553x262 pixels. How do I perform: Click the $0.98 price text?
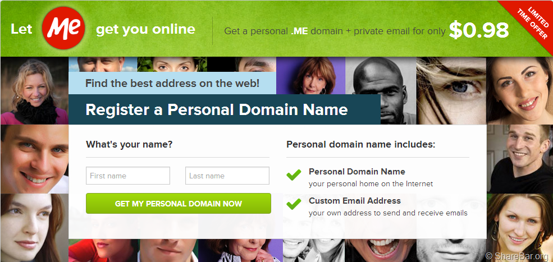pyautogui.click(x=478, y=30)
